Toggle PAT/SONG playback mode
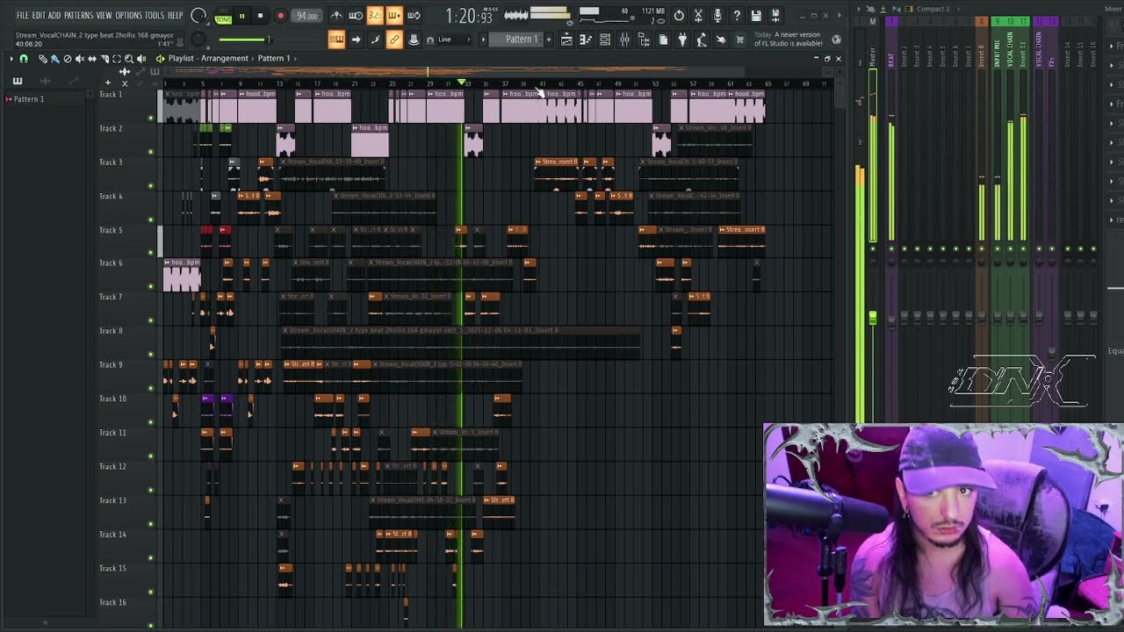1124x632 pixels. pos(223,16)
